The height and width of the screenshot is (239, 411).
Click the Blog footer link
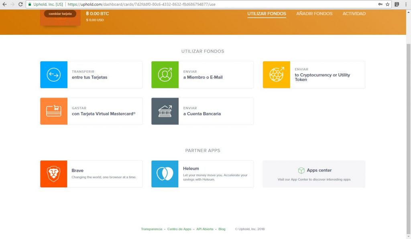(222, 229)
